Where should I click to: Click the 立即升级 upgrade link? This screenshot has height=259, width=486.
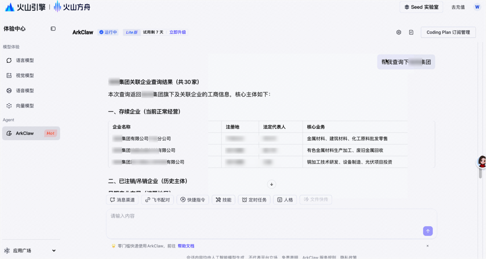177,32
